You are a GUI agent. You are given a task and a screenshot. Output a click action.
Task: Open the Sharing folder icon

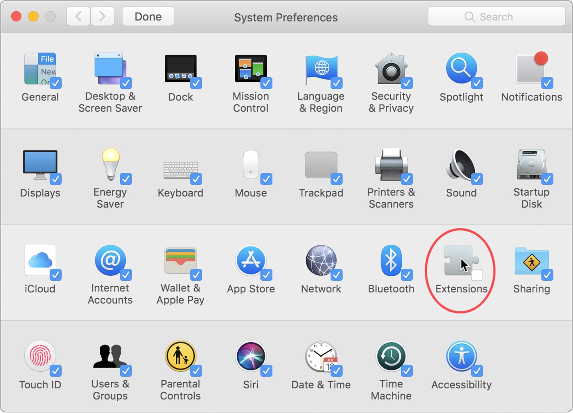(x=531, y=261)
